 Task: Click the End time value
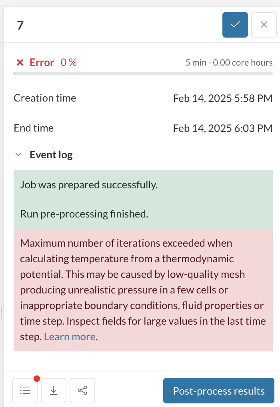point(222,128)
